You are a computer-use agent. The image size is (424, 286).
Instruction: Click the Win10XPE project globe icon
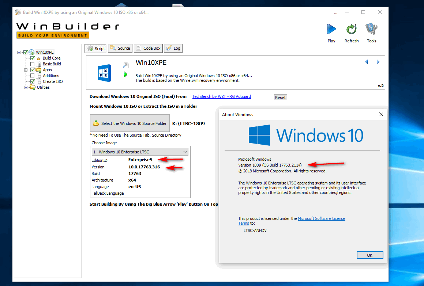click(31, 52)
